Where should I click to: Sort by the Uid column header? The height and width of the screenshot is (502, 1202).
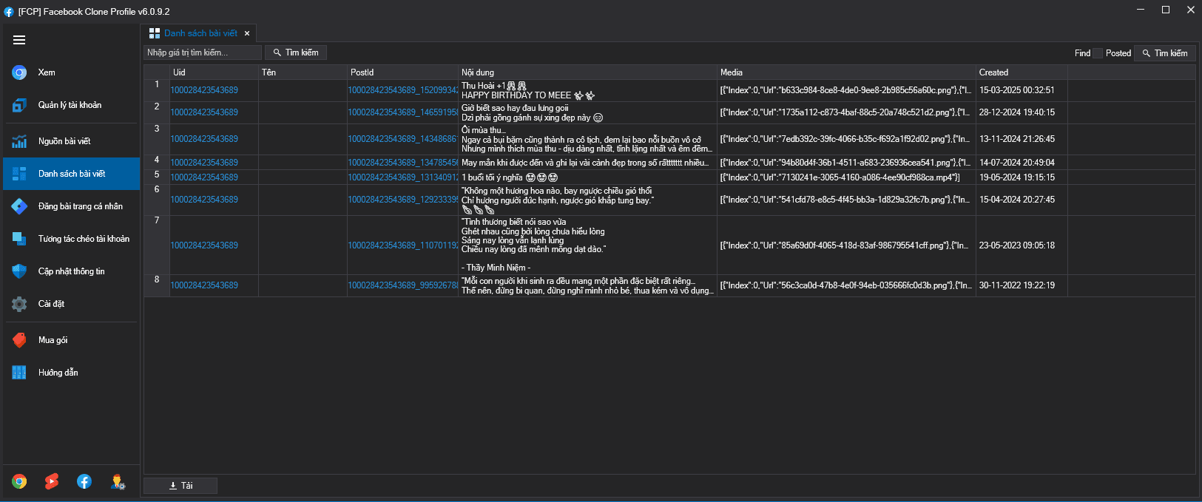click(214, 72)
